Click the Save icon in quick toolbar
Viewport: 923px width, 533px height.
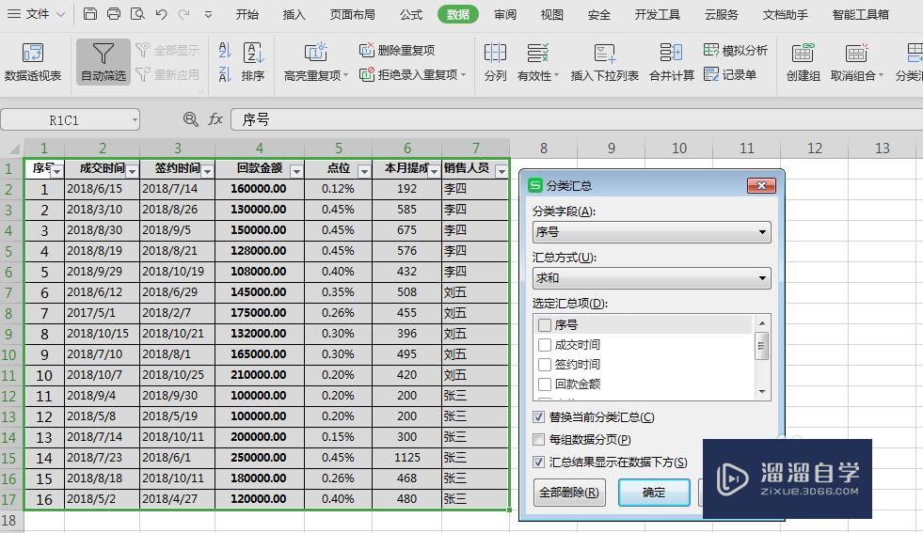90,13
